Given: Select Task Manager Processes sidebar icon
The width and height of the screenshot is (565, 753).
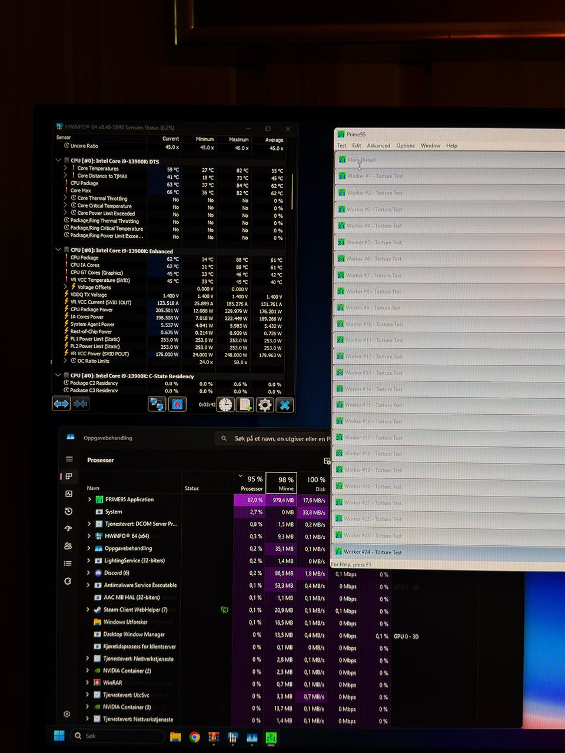Looking at the screenshot, I should 69,477.
